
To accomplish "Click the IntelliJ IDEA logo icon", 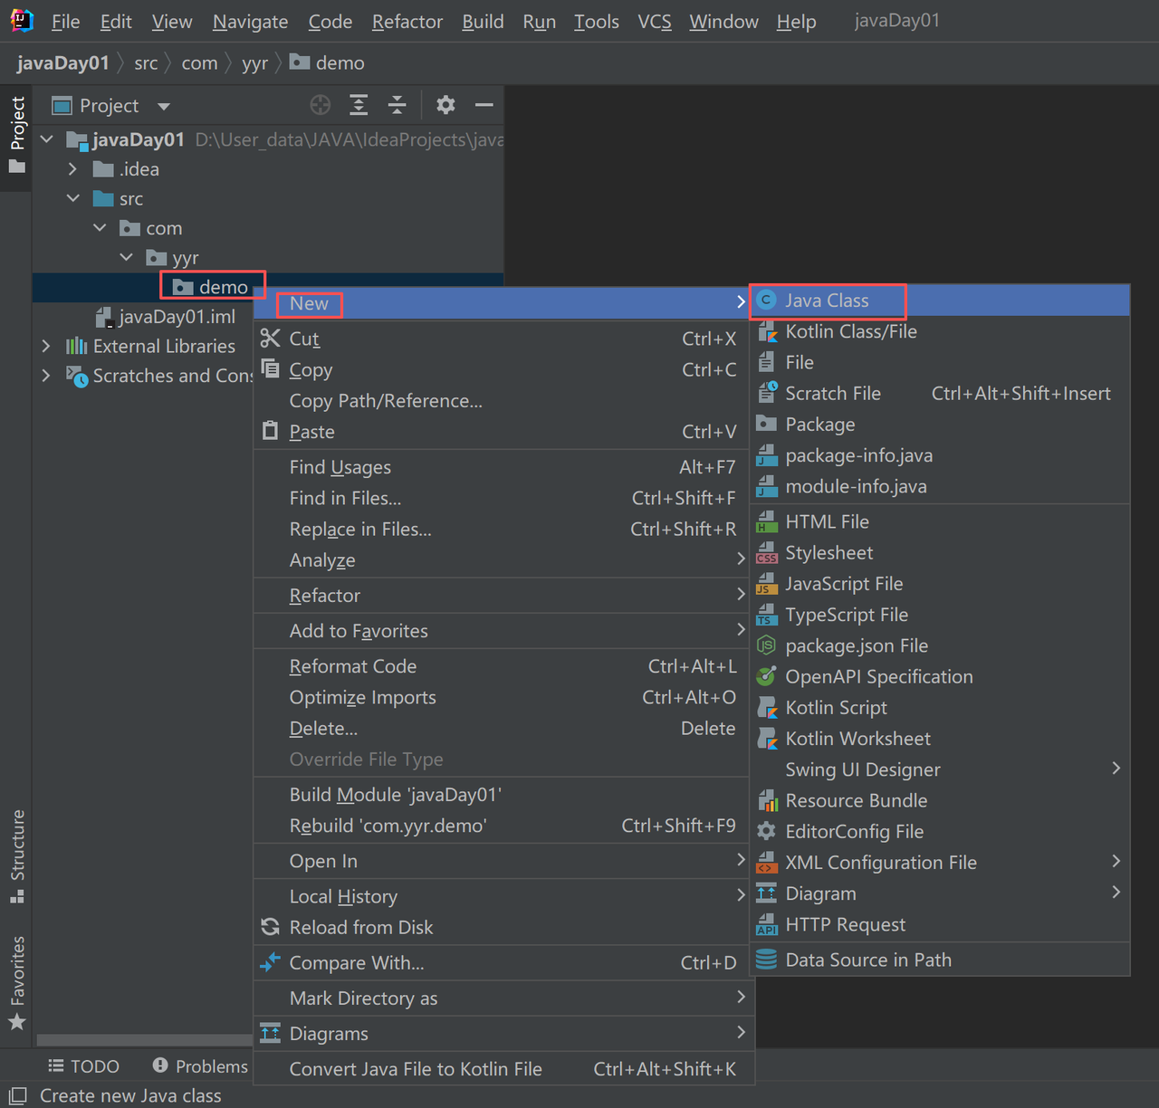I will (22, 20).
